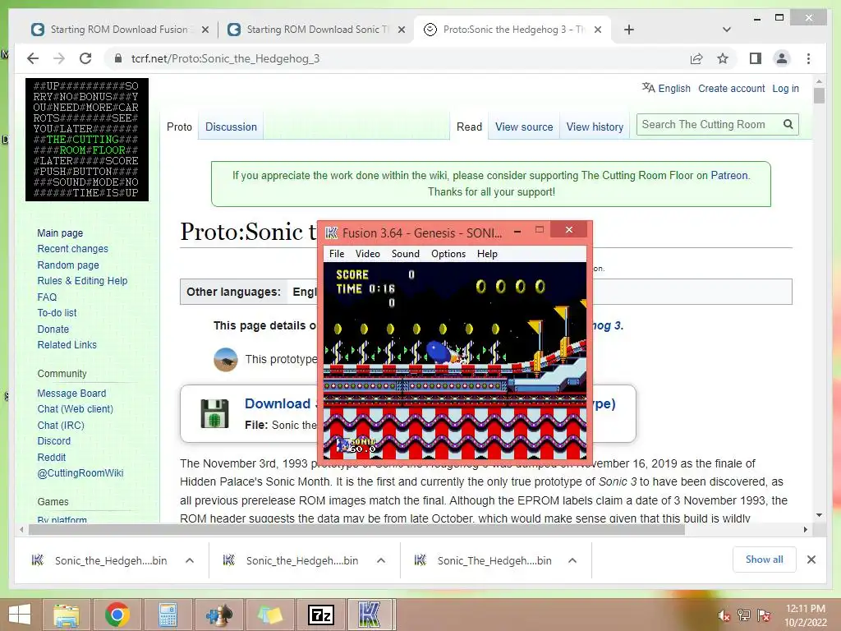Click the wiki search magnifier icon
The width and height of the screenshot is (841, 631).
(788, 125)
